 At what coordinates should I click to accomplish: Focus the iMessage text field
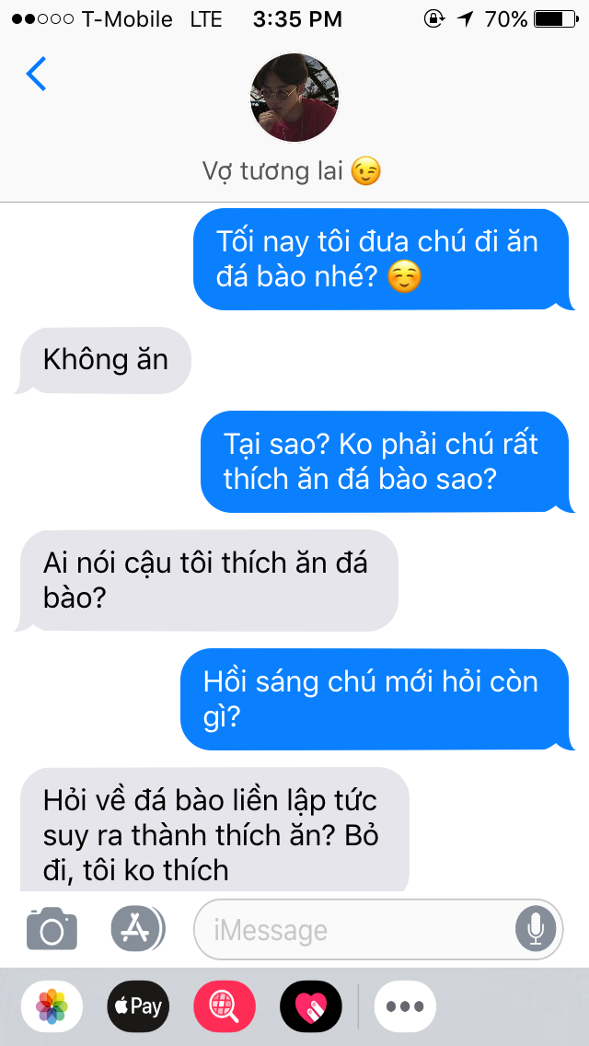(378, 929)
